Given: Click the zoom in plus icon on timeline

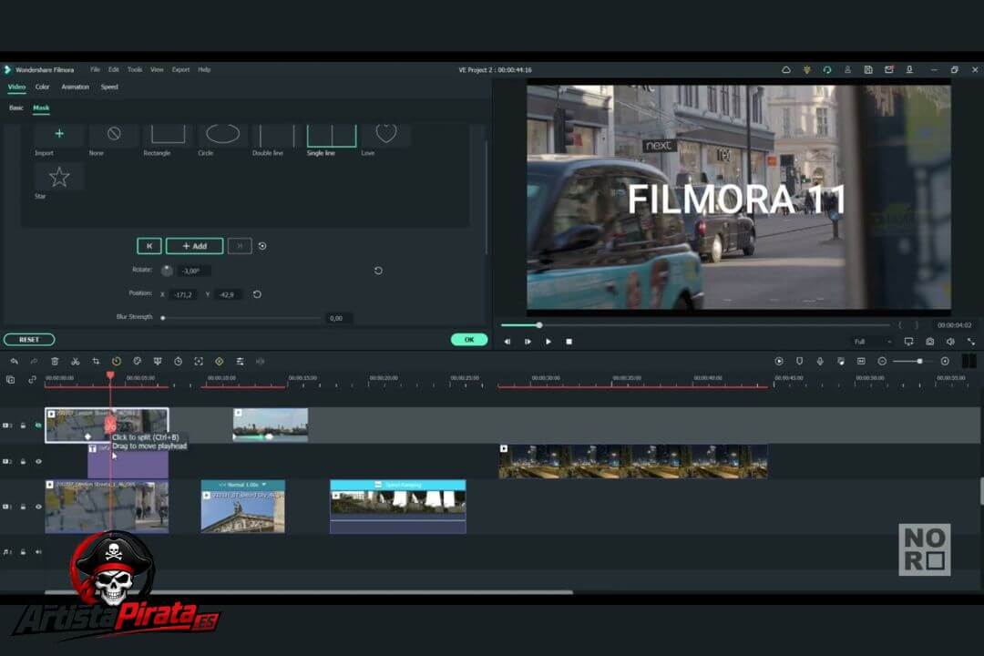Looking at the screenshot, I should coord(945,361).
